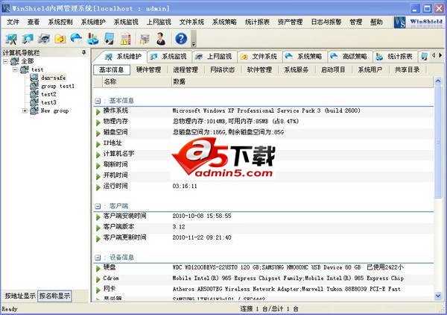Open the 启动项目 sub-tab

coord(333,69)
